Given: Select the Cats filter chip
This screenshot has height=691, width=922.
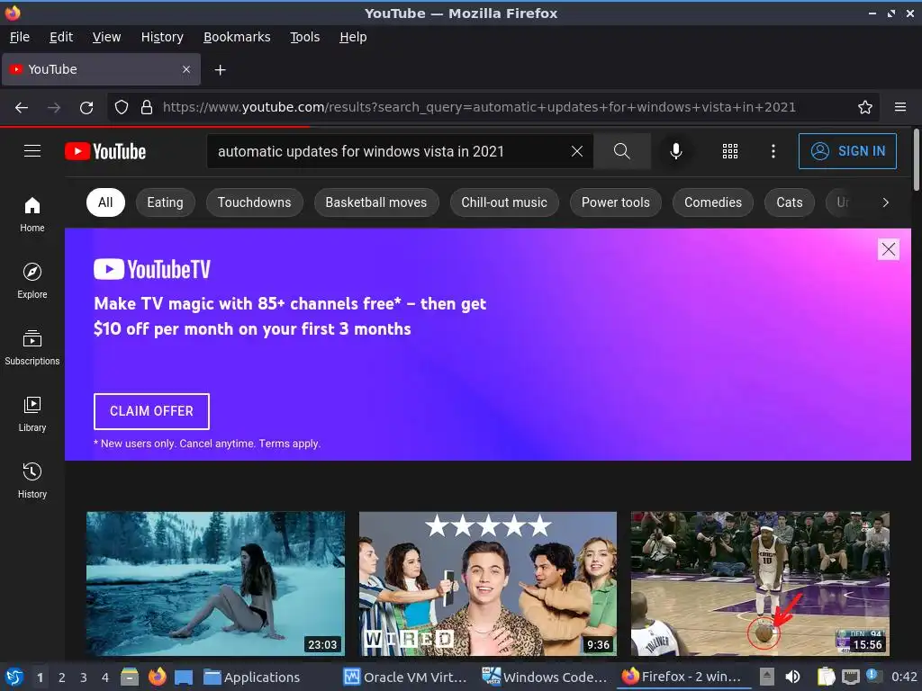Looking at the screenshot, I should click(x=789, y=202).
